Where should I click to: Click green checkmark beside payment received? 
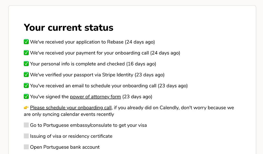[x=26, y=53]
